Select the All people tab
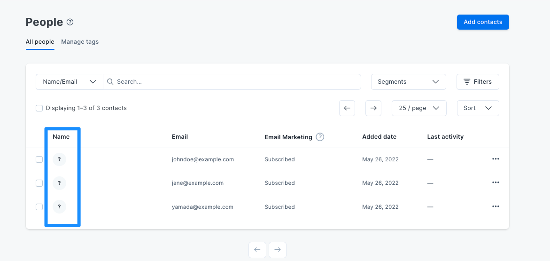Viewport: 550px width, 261px height. [40, 42]
